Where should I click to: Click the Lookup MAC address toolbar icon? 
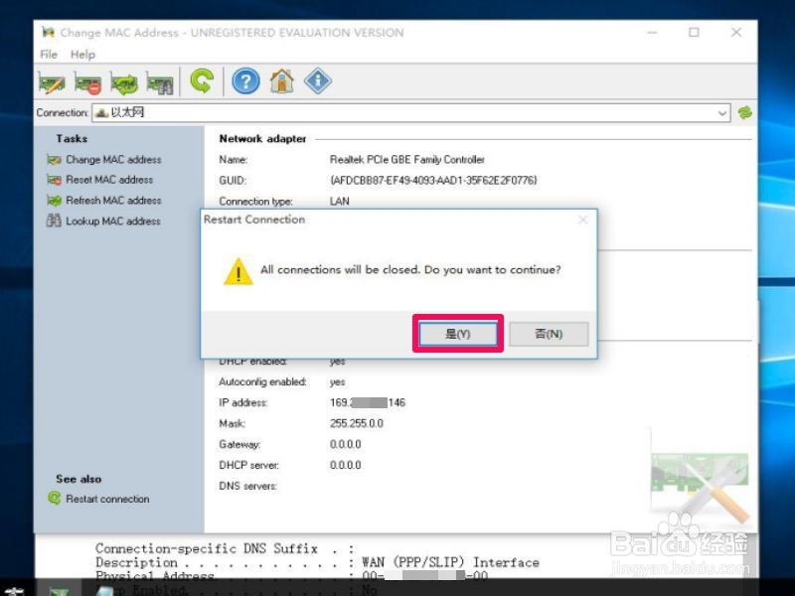click(x=160, y=82)
